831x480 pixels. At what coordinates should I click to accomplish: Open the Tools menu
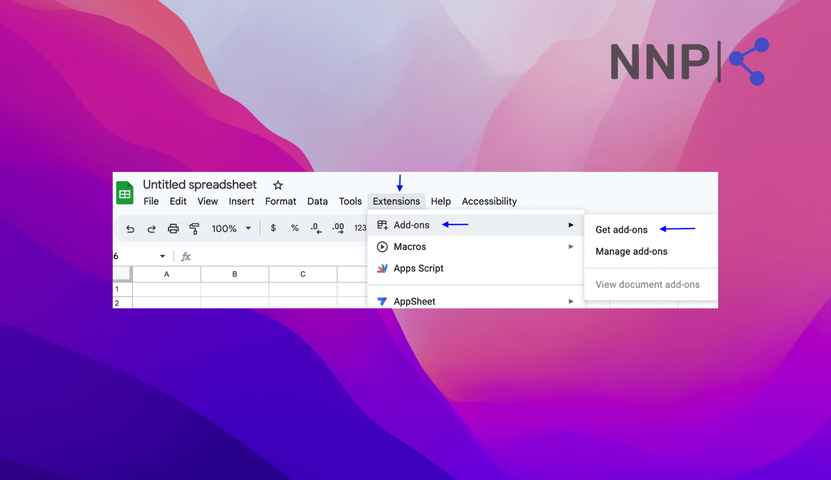click(x=350, y=201)
